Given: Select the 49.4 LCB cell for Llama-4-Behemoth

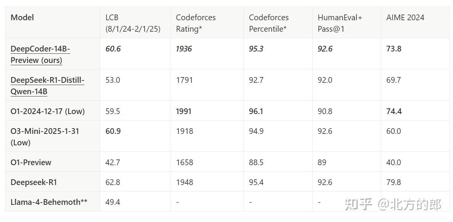Looking at the screenshot, I should [x=113, y=202].
